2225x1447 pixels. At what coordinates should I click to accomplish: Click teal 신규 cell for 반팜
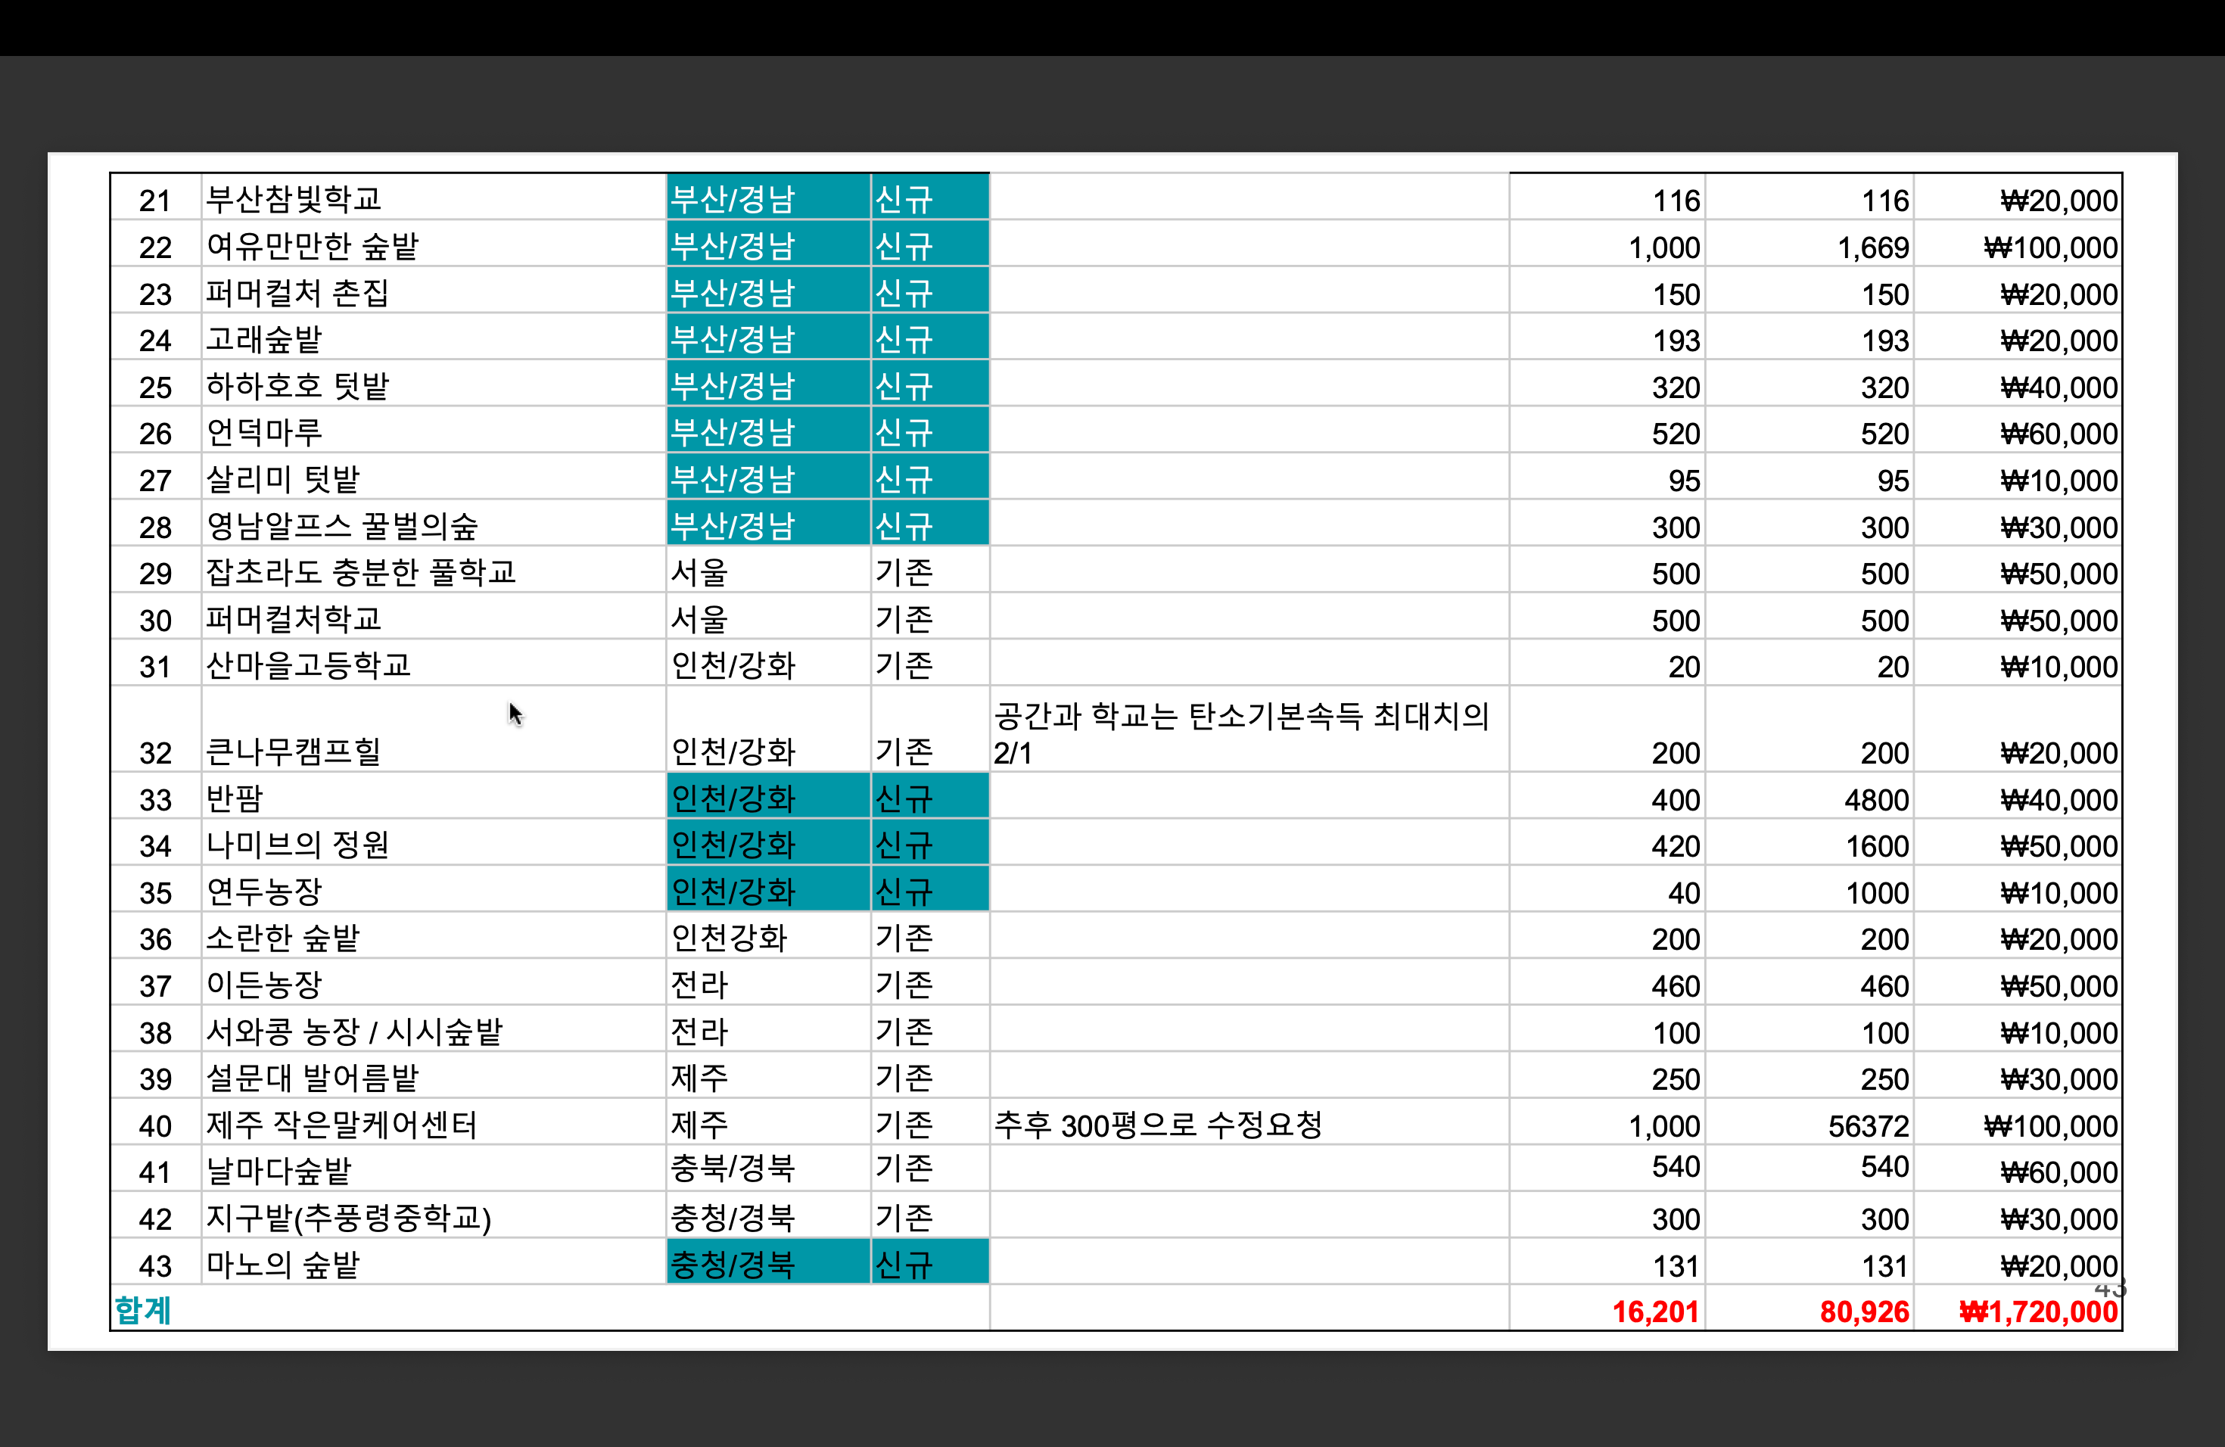(x=903, y=798)
